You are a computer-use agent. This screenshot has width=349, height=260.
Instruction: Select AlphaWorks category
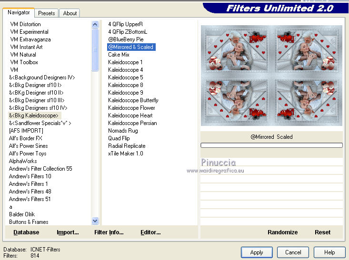tap(23, 161)
